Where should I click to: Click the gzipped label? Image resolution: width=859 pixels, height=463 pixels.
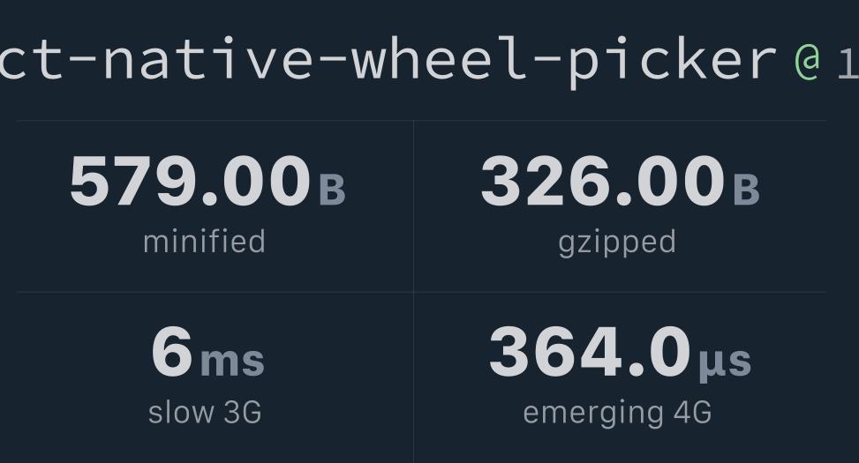tap(617, 243)
